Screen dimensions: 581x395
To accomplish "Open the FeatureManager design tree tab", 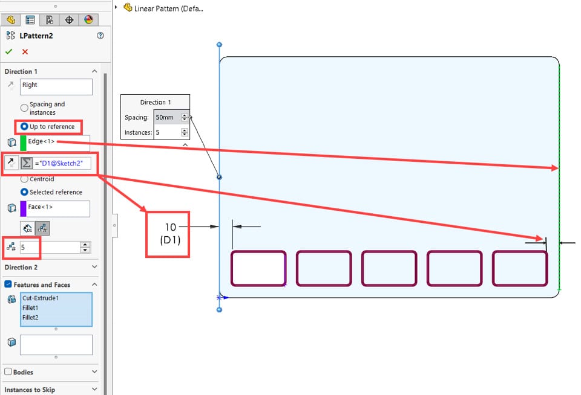I will [x=11, y=19].
